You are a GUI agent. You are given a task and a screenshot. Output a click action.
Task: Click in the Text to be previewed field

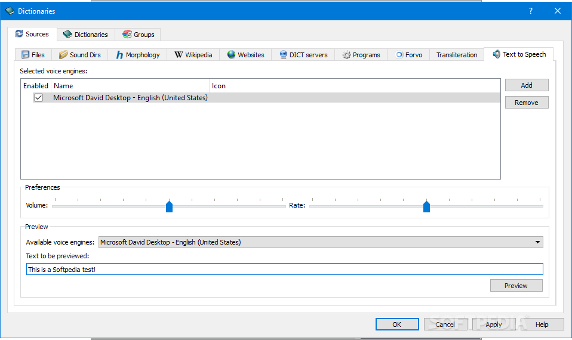pos(285,269)
